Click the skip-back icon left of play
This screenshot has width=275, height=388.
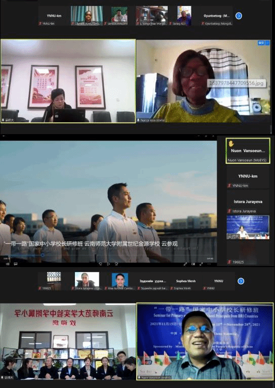[x=100, y=264]
